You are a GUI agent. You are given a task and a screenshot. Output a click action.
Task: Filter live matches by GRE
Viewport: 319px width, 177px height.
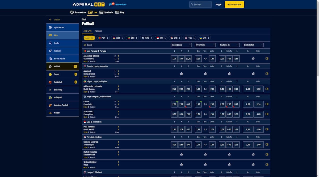click(x=147, y=38)
